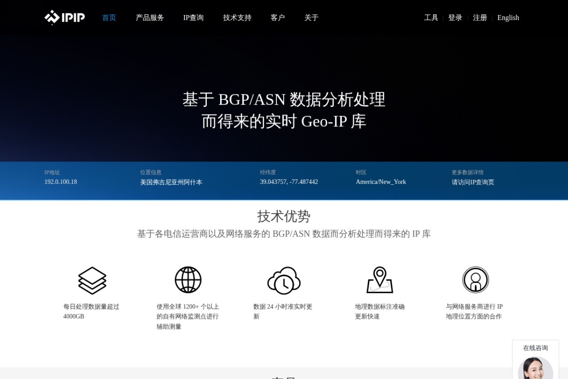
Task: Go to the 首页 nav item
Action: click(x=109, y=18)
